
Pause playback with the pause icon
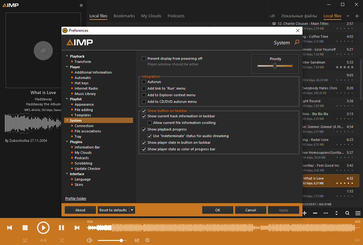coord(61,228)
